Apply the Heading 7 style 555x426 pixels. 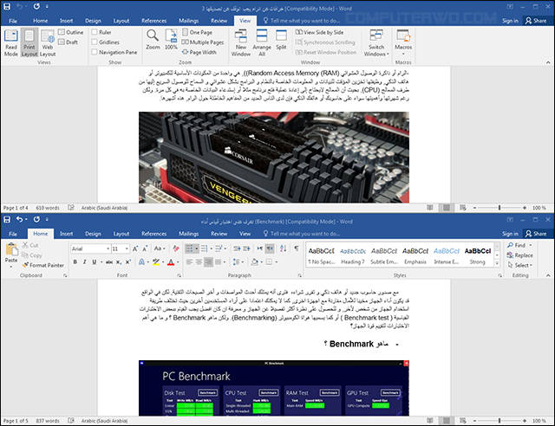pyautogui.click(x=353, y=255)
